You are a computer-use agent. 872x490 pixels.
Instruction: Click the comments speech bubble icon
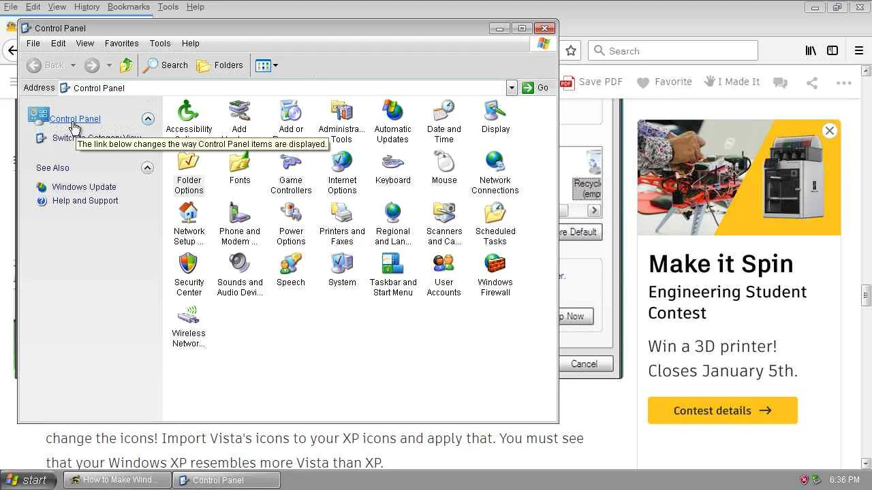[781, 82]
